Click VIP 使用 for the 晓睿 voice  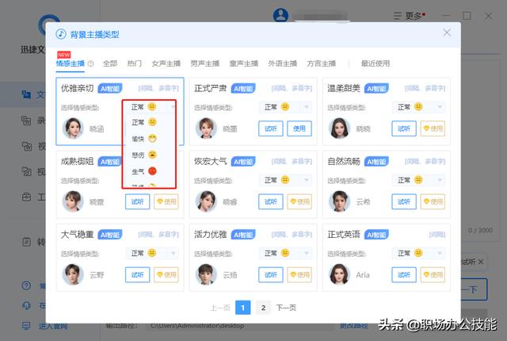(299, 202)
